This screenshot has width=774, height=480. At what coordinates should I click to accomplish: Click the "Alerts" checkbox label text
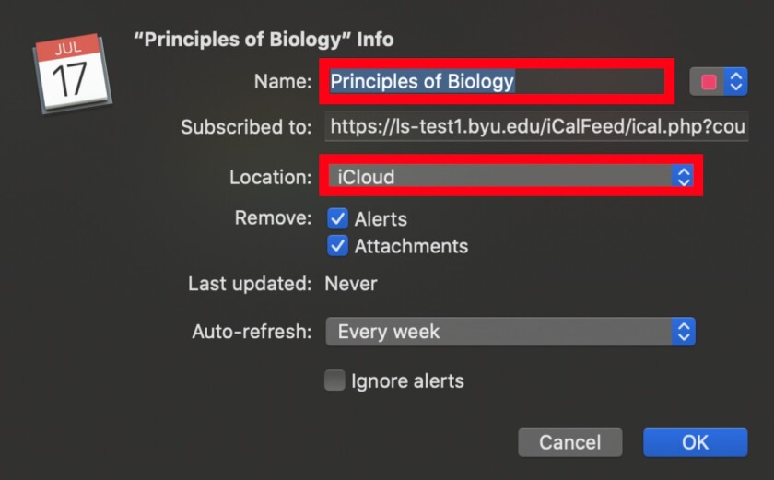click(x=381, y=219)
